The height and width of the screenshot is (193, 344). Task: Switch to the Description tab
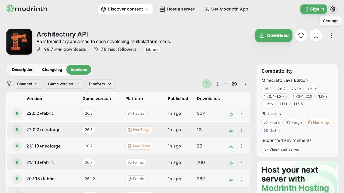tap(23, 70)
